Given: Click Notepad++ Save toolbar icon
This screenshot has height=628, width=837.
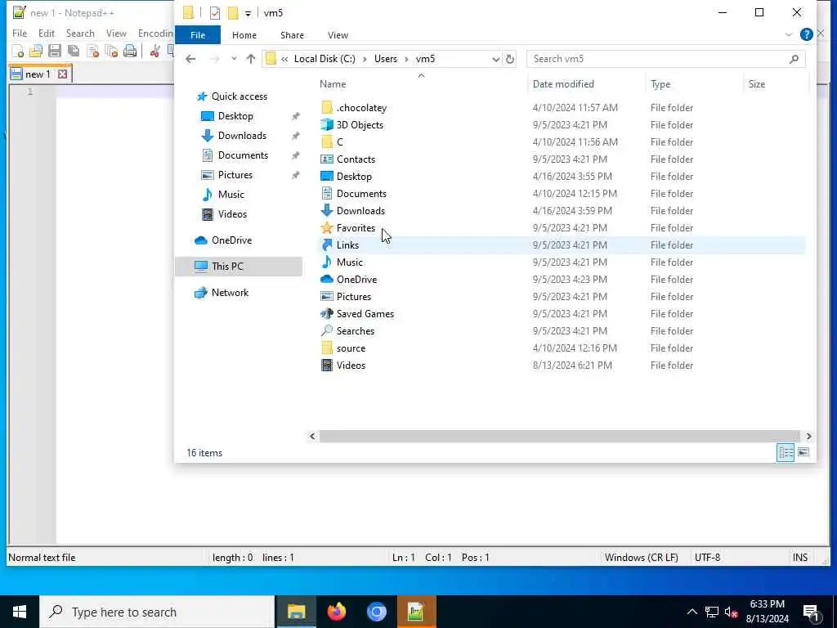Looking at the screenshot, I should point(55,52).
